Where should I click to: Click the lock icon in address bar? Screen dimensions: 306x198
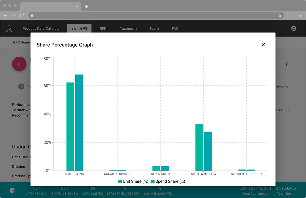[x=32, y=15]
